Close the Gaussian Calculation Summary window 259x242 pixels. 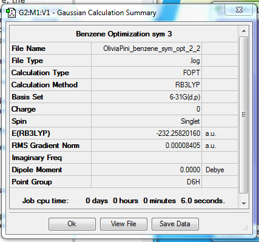click(239, 10)
